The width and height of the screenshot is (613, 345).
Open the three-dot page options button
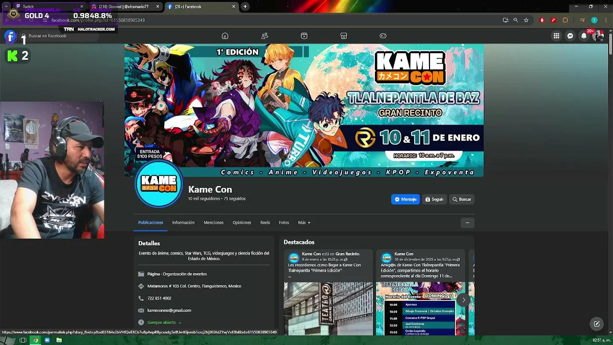pos(467,222)
